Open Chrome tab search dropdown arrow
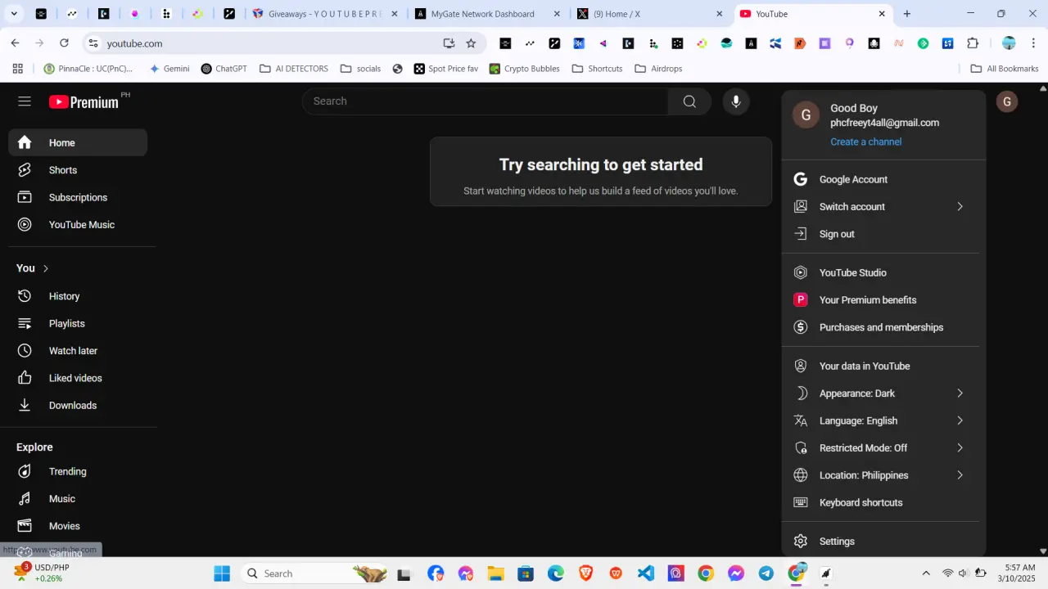 pos(14,14)
